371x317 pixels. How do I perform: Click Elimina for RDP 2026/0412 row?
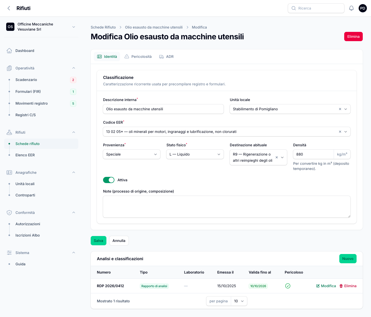[x=348, y=286]
